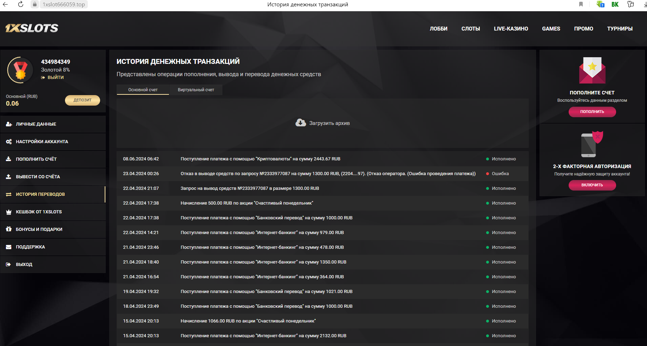The width and height of the screenshot is (647, 346).
Task: Click the withdrawal refusal row dated 23.04.2024
Action: coord(322,174)
